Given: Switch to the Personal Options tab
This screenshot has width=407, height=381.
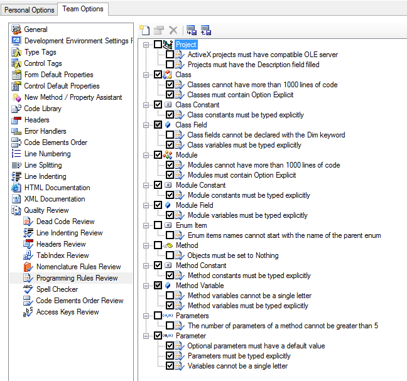Looking at the screenshot, I should point(29,10).
